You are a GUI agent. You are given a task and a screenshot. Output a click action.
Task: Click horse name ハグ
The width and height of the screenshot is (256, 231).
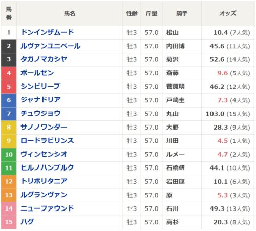(x=27, y=222)
